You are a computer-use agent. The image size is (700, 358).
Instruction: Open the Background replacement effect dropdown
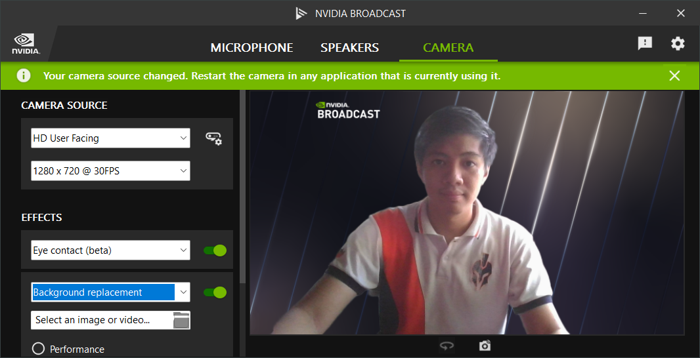pos(110,292)
